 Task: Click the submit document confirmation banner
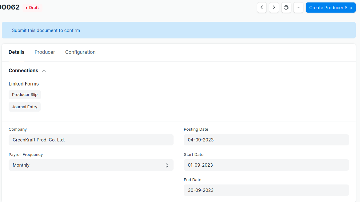point(178,30)
